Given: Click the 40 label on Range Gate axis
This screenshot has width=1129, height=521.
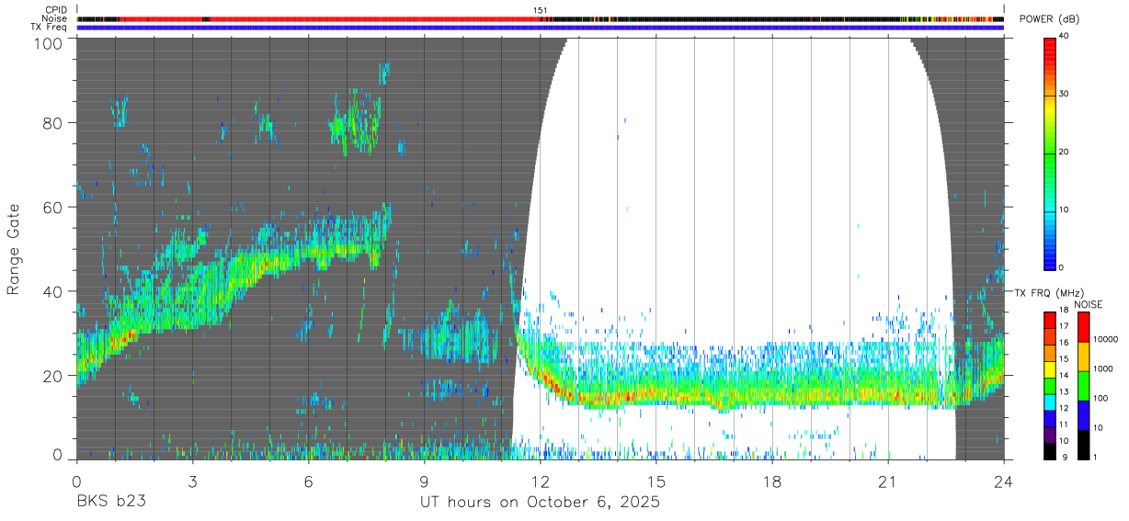Looking at the screenshot, I should 54,290.
